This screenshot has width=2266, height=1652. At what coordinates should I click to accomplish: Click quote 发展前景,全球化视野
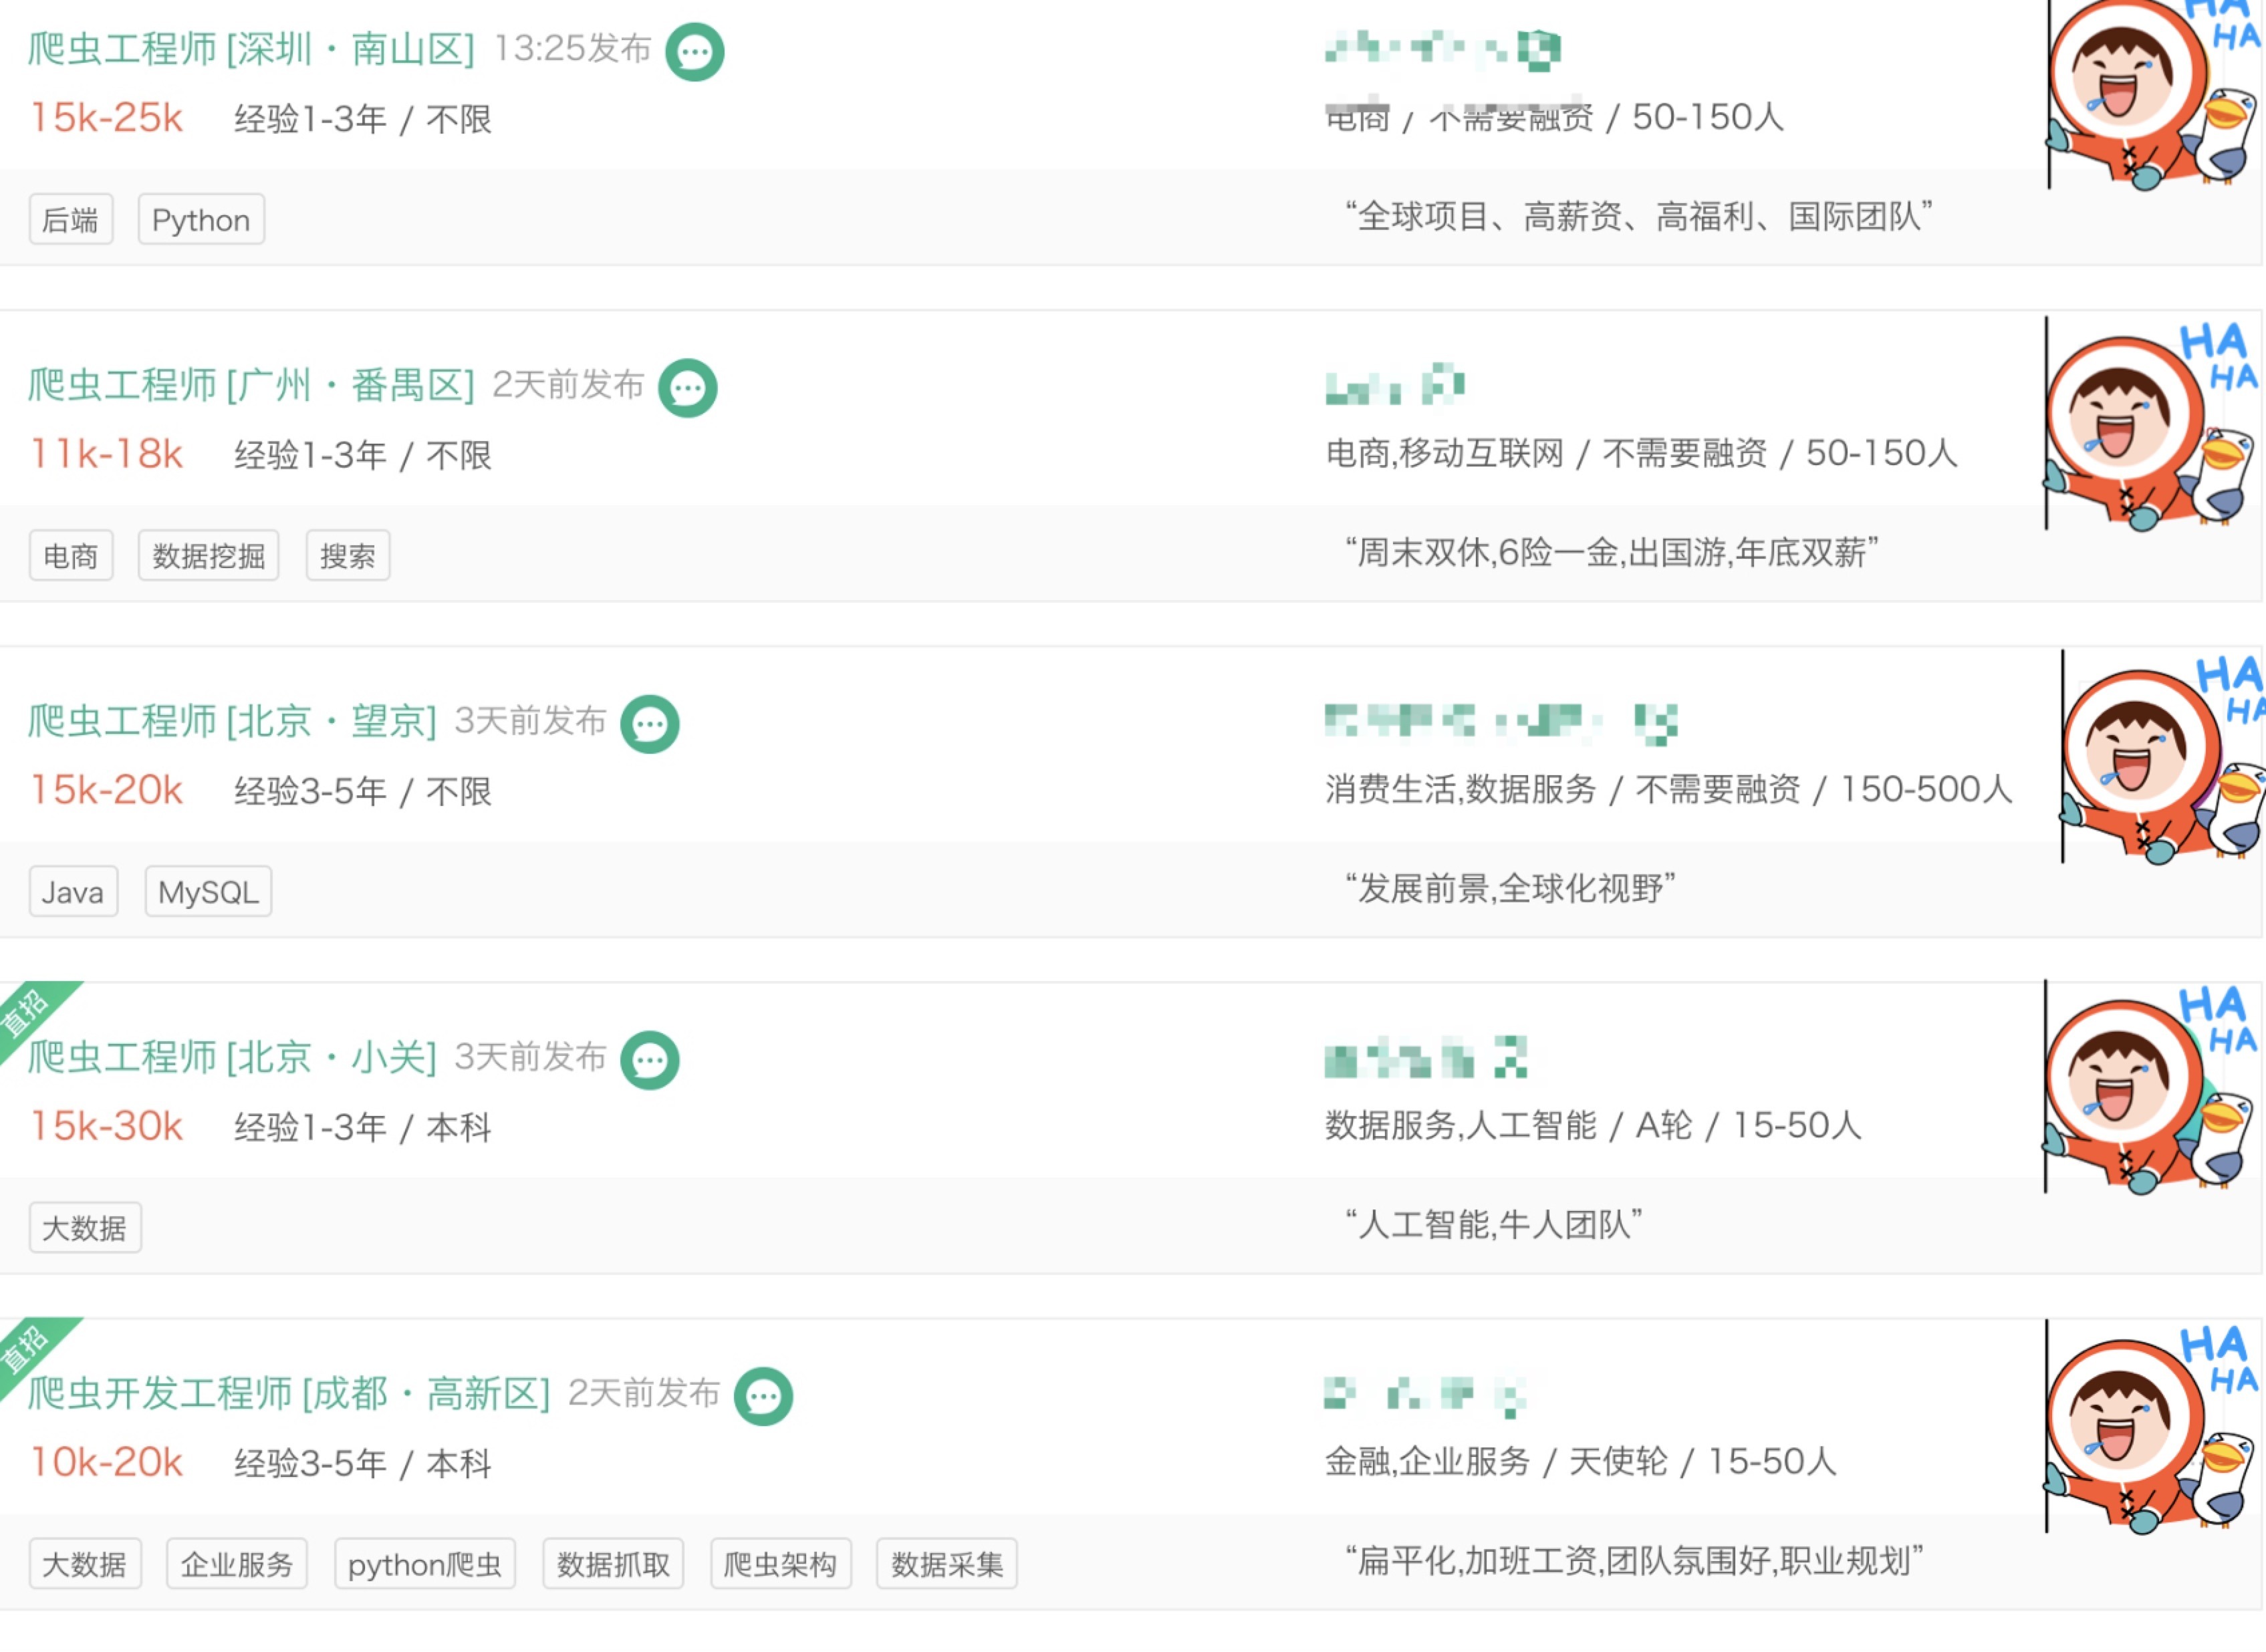[1510, 888]
